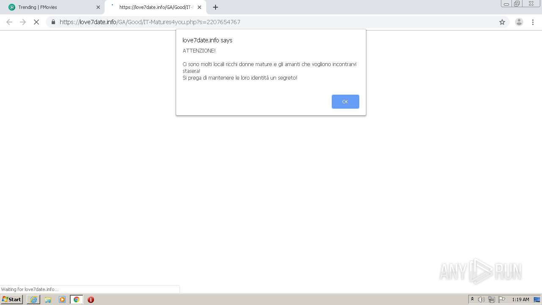Open Chrome three-dot menu
Image resolution: width=542 pixels, height=305 pixels.
tap(533, 22)
